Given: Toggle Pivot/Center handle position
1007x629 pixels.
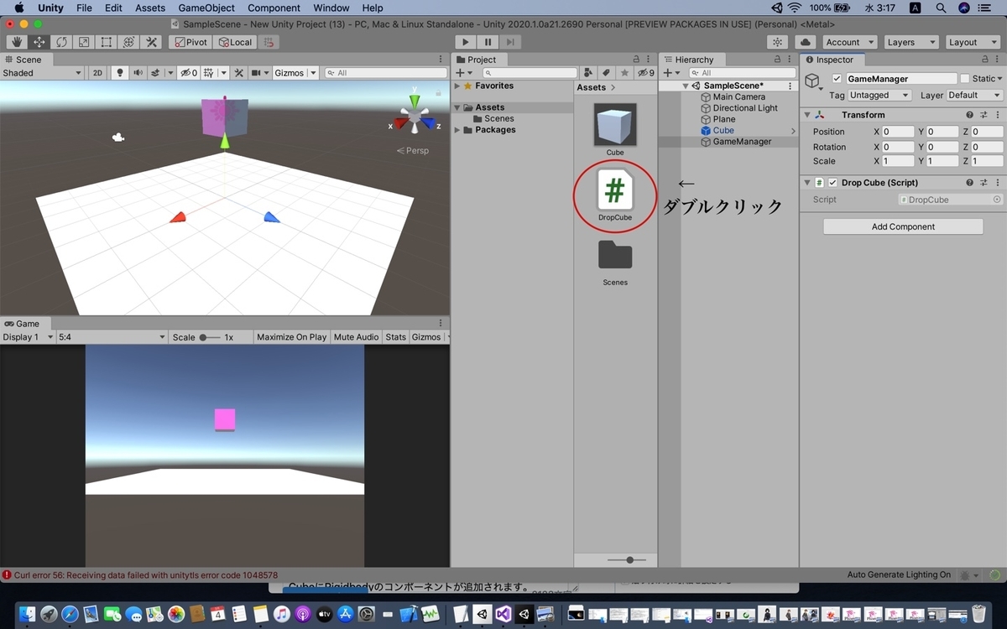Looking at the screenshot, I should pos(190,42).
